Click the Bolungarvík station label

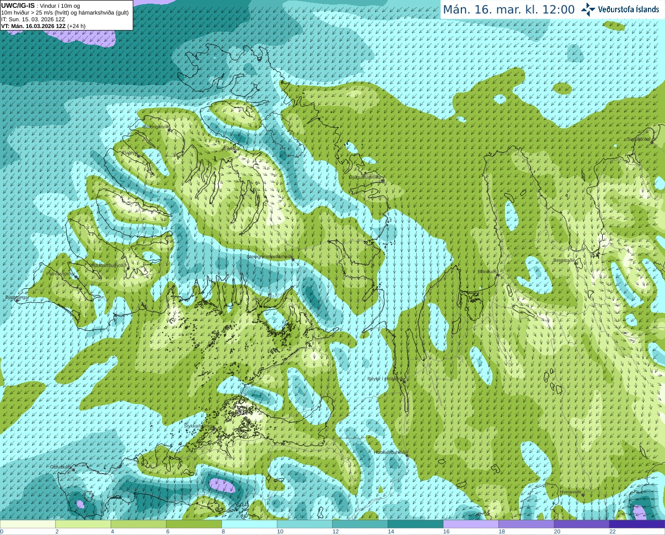click(x=156, y=127)
